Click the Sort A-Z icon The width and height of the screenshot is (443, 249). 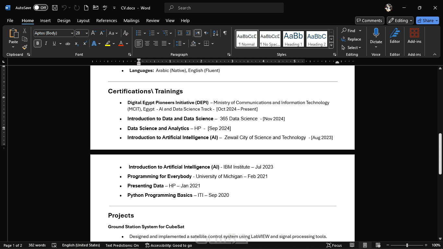(215, 33)
